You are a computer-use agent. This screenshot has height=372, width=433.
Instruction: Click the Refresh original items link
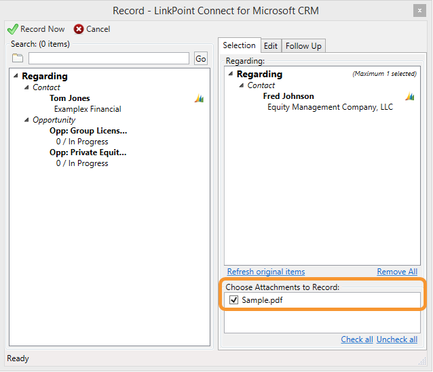pos(266,272)
